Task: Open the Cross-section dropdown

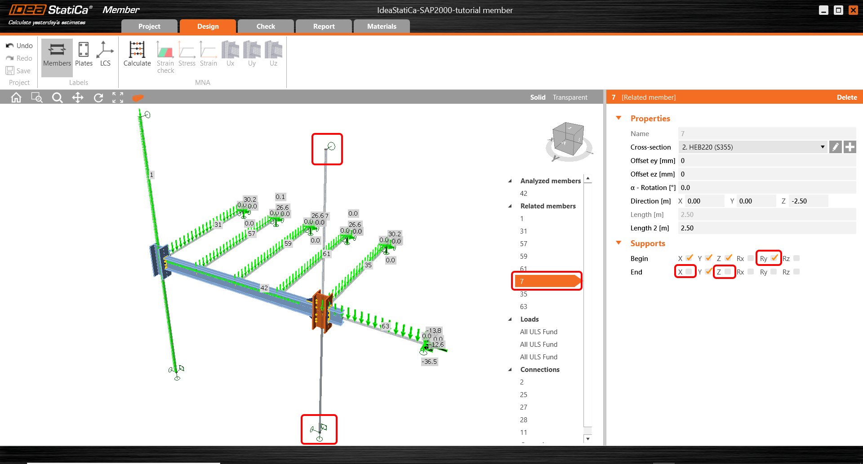Action: 823,147
